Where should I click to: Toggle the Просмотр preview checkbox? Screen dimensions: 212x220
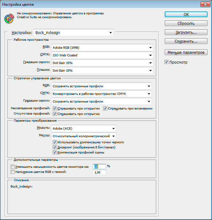[166, 62]
